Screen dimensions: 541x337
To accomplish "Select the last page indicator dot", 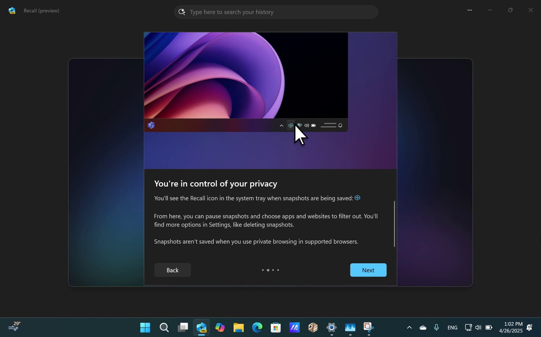I will click(278, 270).
